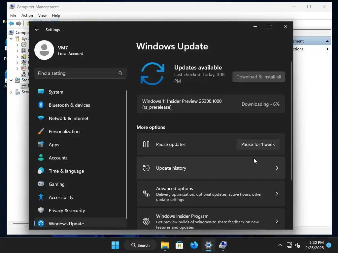Click the back arrow in Settings
338x253 pixels.
[x=37, y=29]
